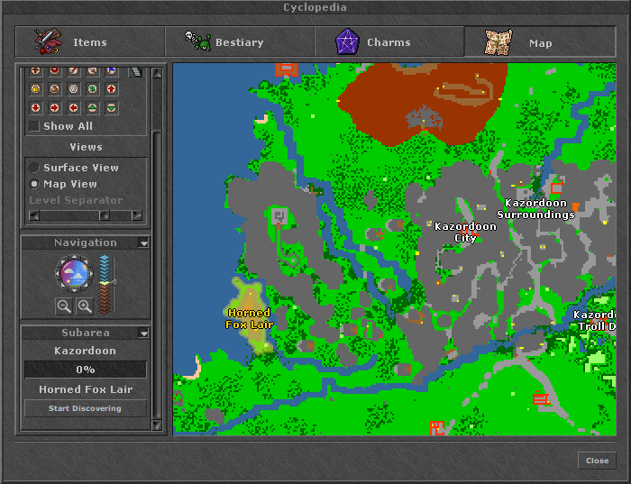
Task: Open the Charms tab
Action: pyautogui.click(x=389, y=42)
